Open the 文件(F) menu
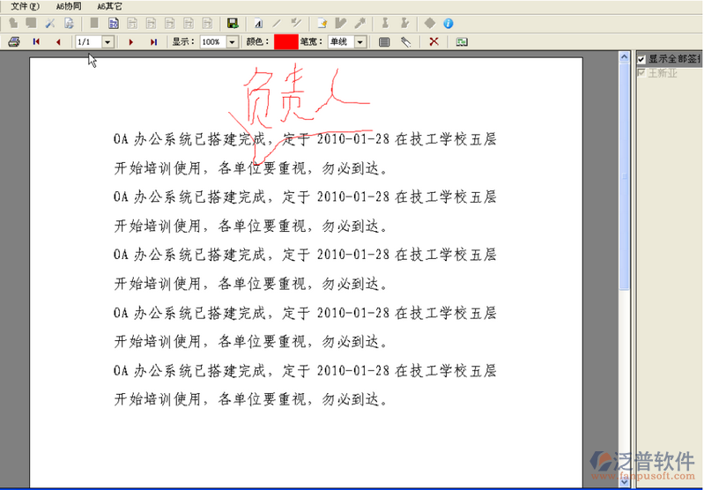Screen dimensions: 704x490 tap(25, 6)
